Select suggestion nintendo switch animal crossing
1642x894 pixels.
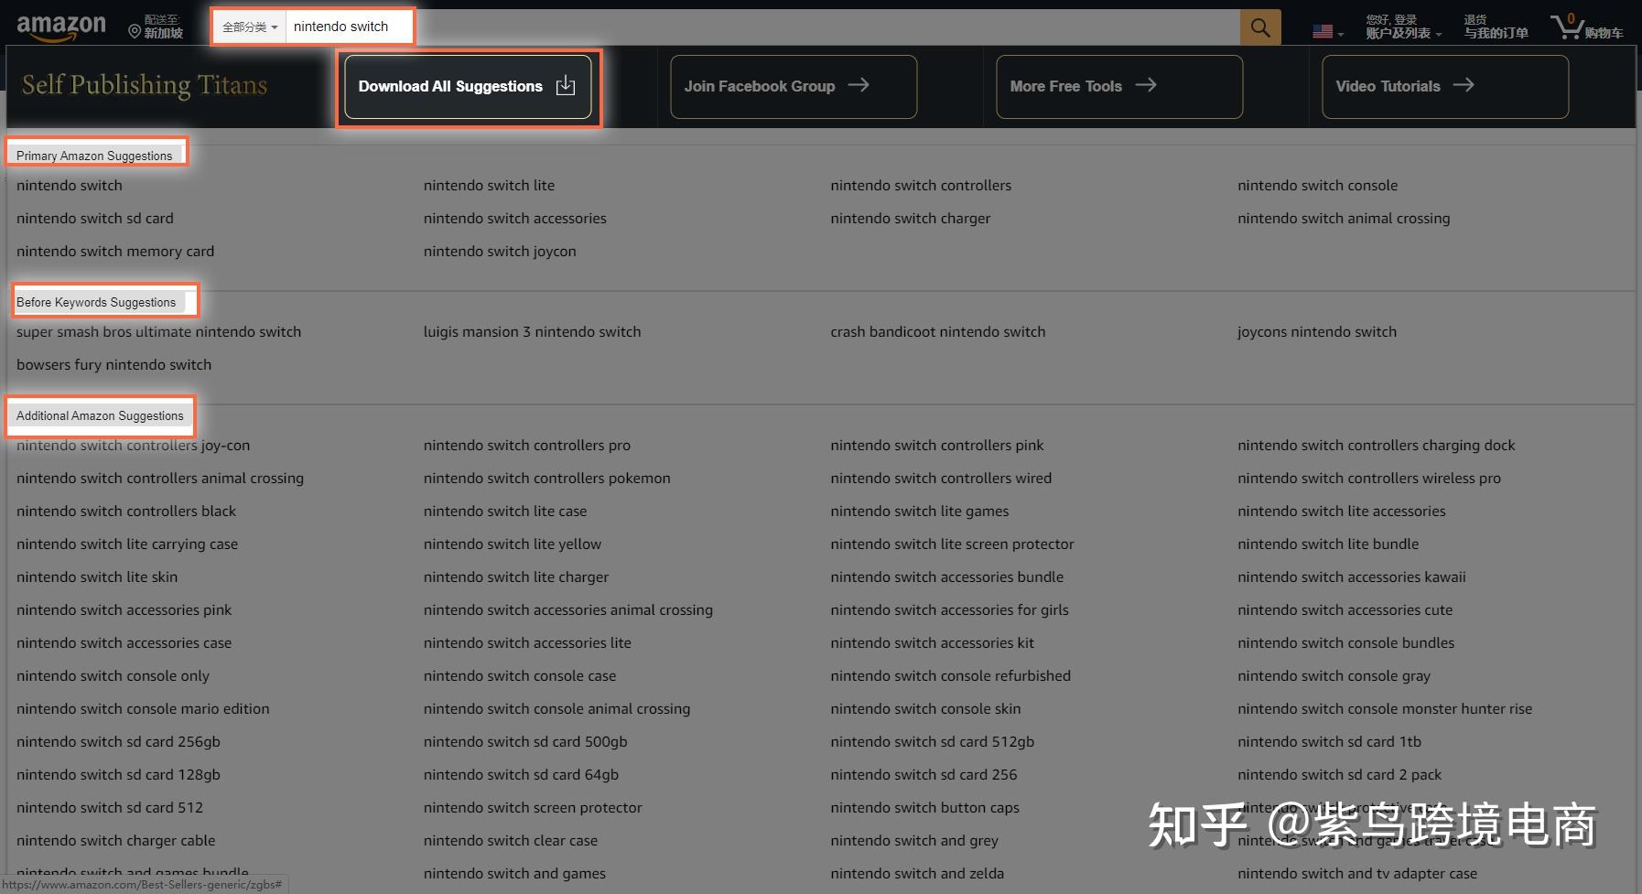(x=1344, y=218)
